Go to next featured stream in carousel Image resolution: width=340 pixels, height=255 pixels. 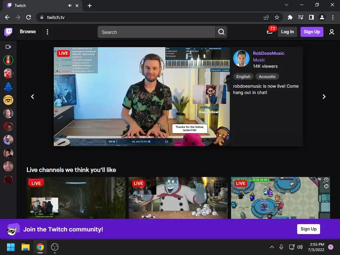324,97
